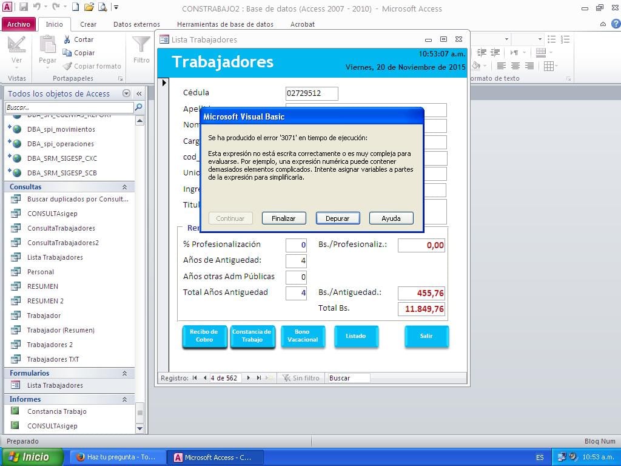Toggle the Sin filtro filter state

(x=301, y=377)
